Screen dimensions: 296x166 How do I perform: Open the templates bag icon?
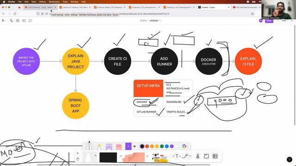(18, 20)
